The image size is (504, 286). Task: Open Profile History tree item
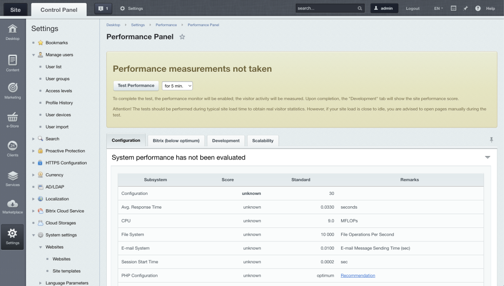tap(59, 103)
